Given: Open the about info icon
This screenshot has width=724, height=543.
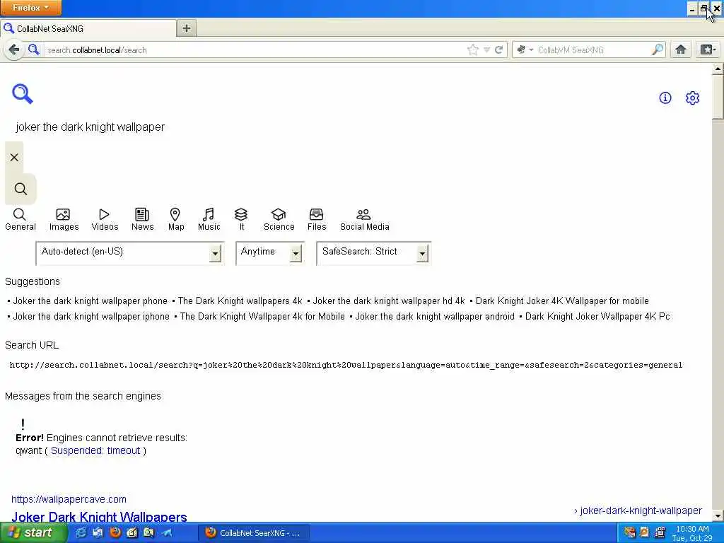Looking at the screenshot, I should [665, 98].
